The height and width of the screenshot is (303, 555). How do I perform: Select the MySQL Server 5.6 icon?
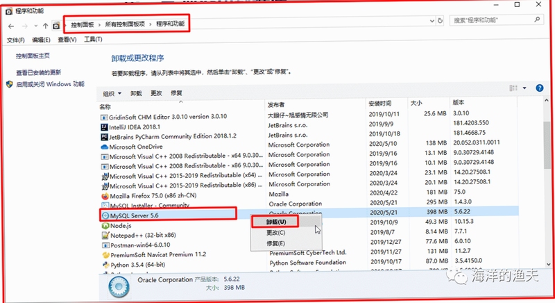105,215
